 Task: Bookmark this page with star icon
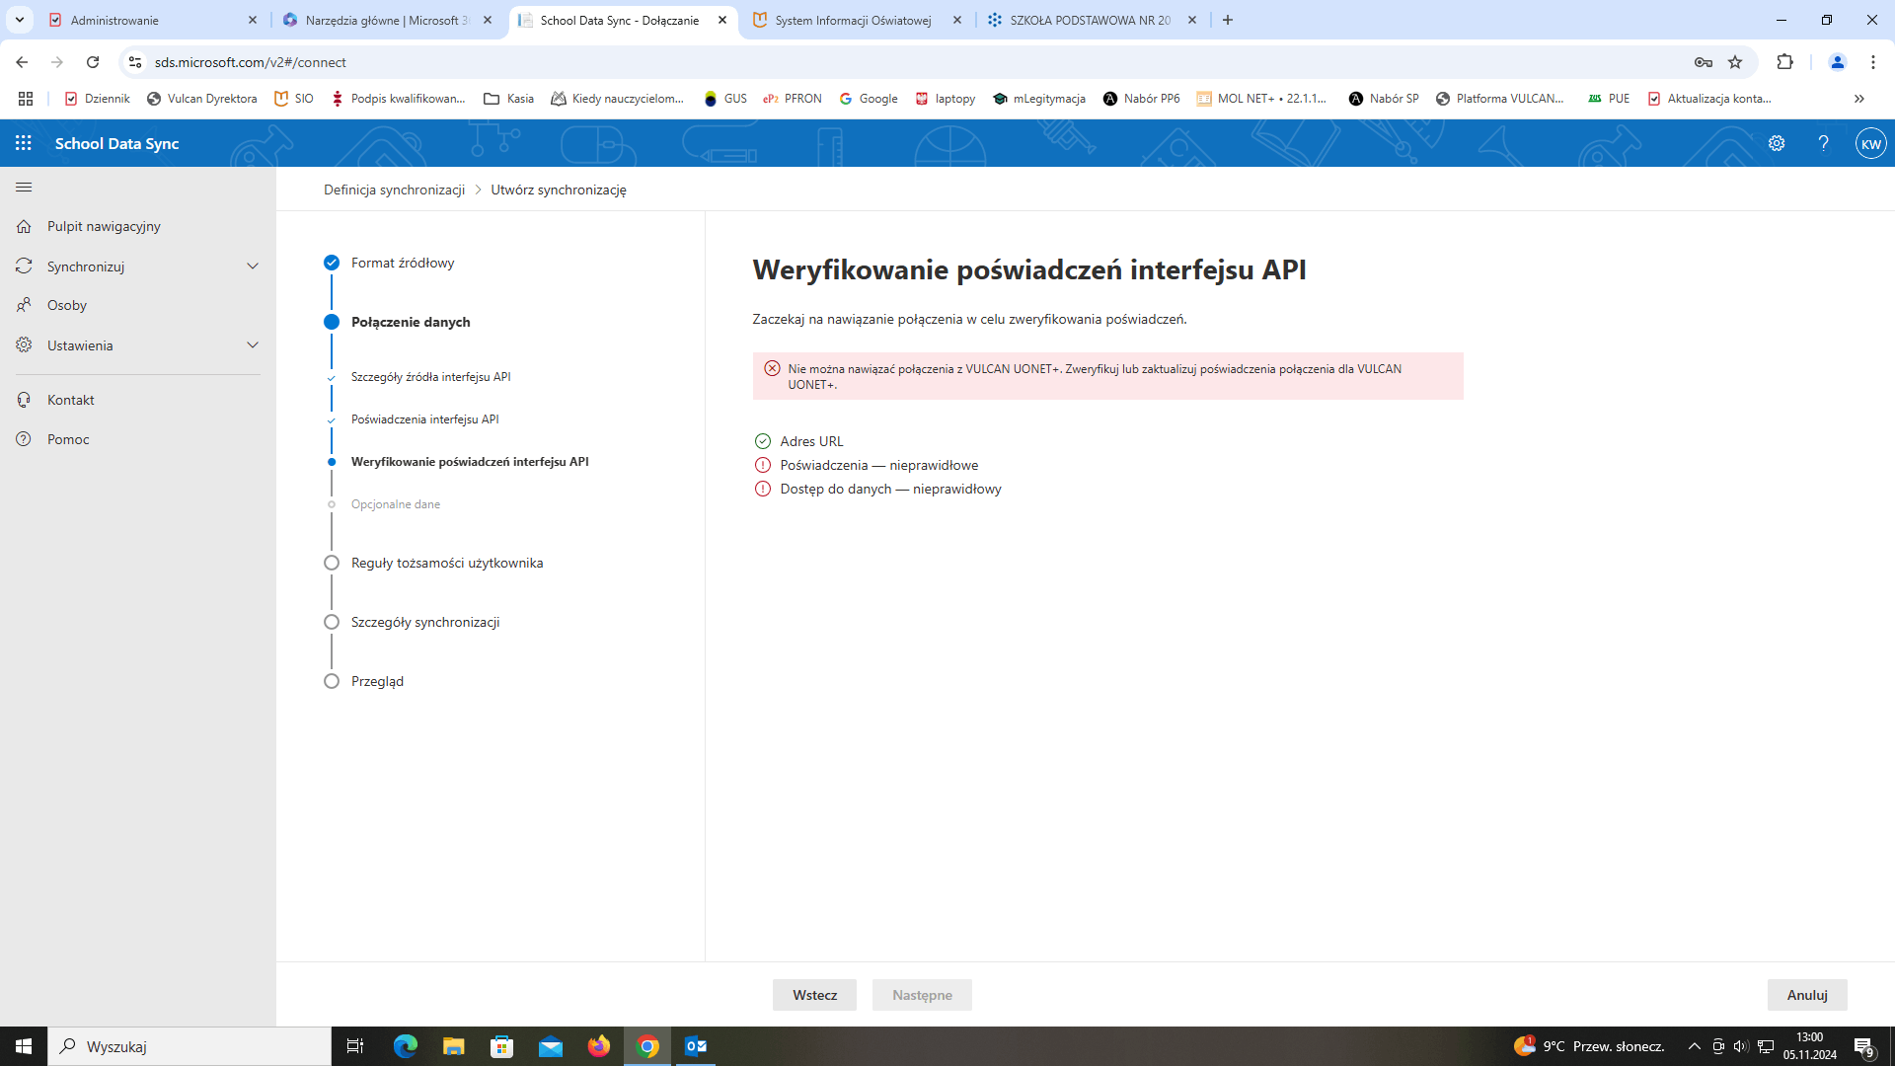click(x=1735, y=62)
